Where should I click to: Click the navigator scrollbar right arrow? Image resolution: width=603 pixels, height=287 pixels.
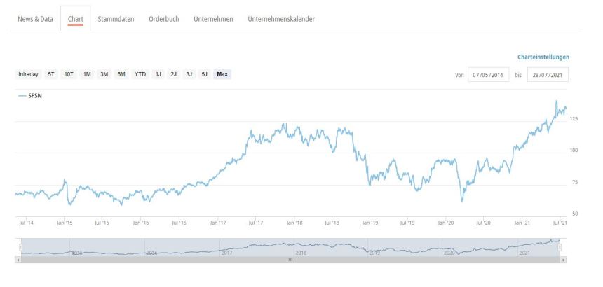click(x=564, y=259)
